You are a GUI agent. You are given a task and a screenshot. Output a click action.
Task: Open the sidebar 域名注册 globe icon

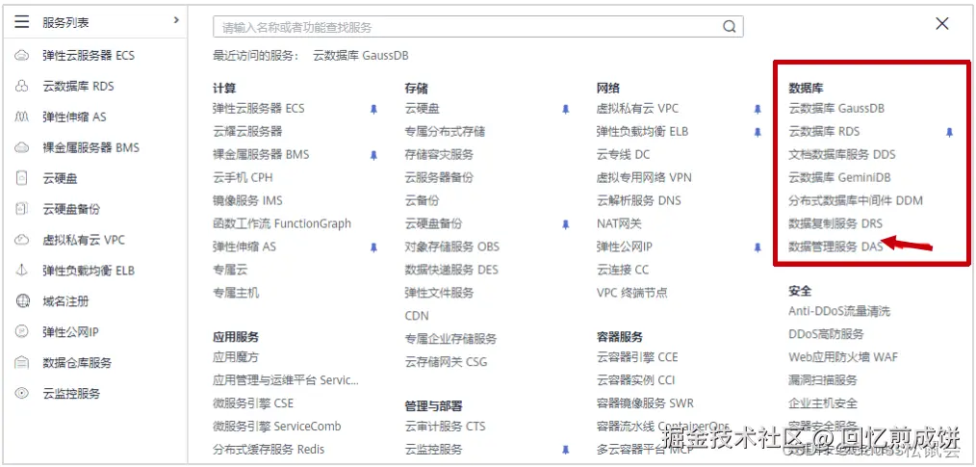click(22, 301)
